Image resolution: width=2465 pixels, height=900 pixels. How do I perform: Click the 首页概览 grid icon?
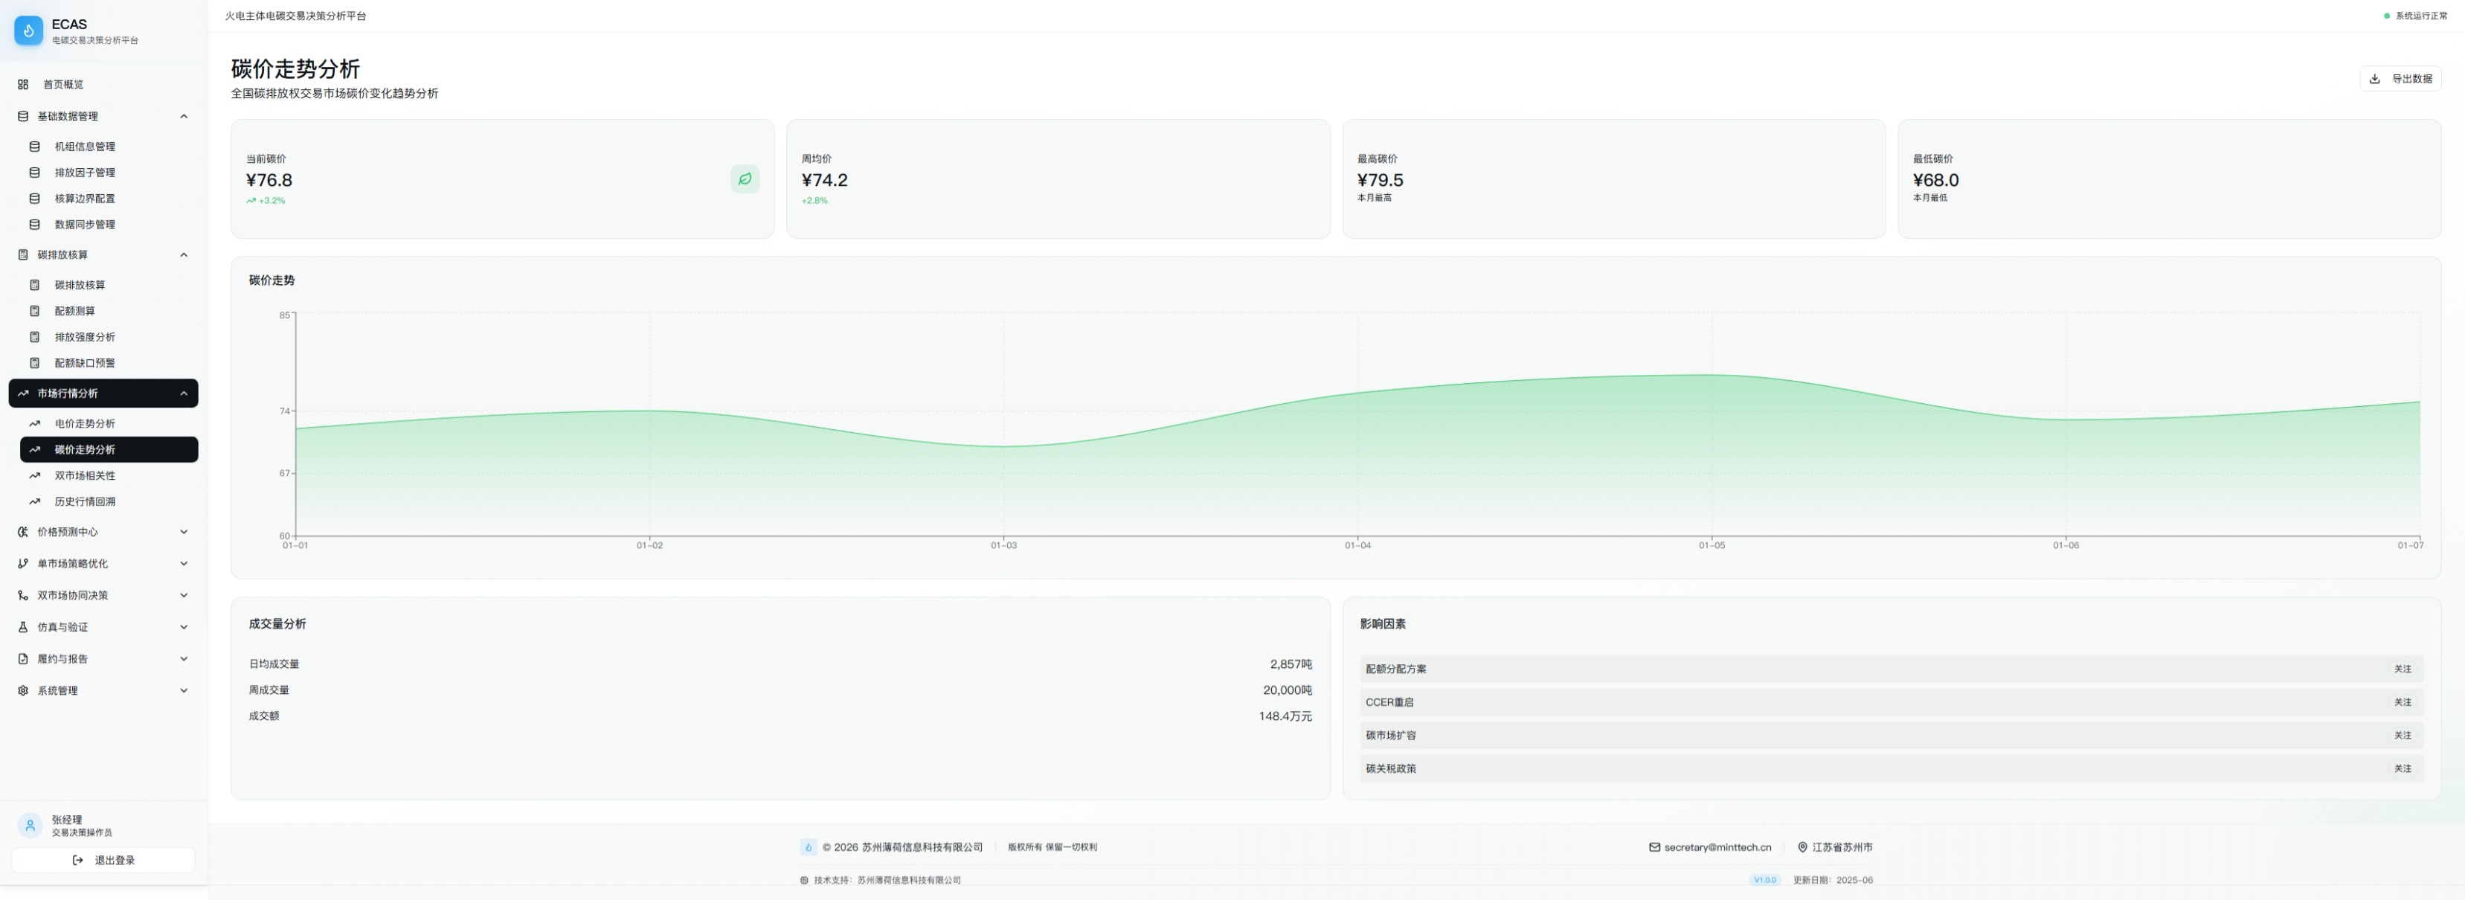coord(23,84)
